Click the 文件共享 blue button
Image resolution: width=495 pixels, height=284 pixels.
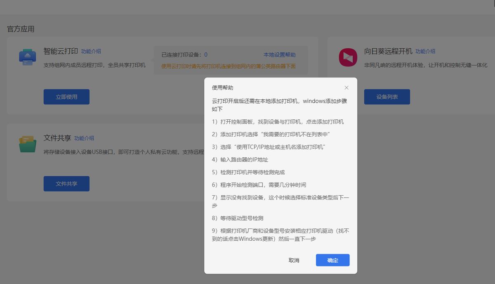[66, 184]
